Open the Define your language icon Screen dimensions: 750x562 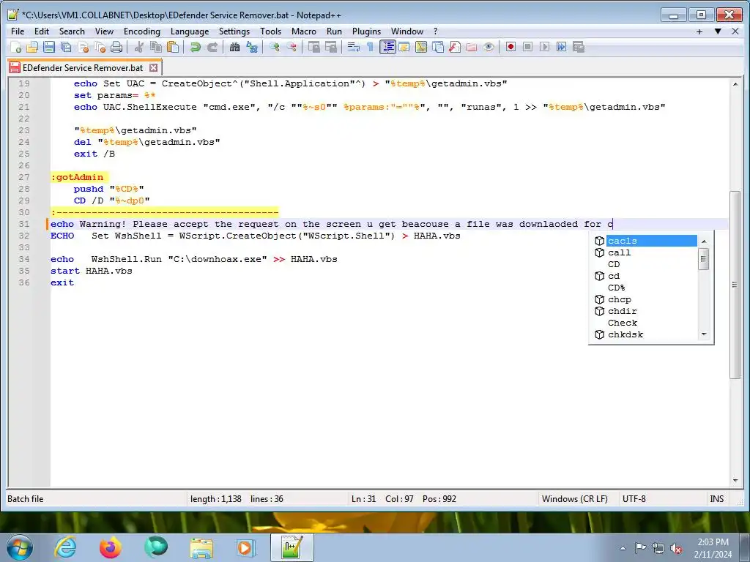click(x=404, y=47)
